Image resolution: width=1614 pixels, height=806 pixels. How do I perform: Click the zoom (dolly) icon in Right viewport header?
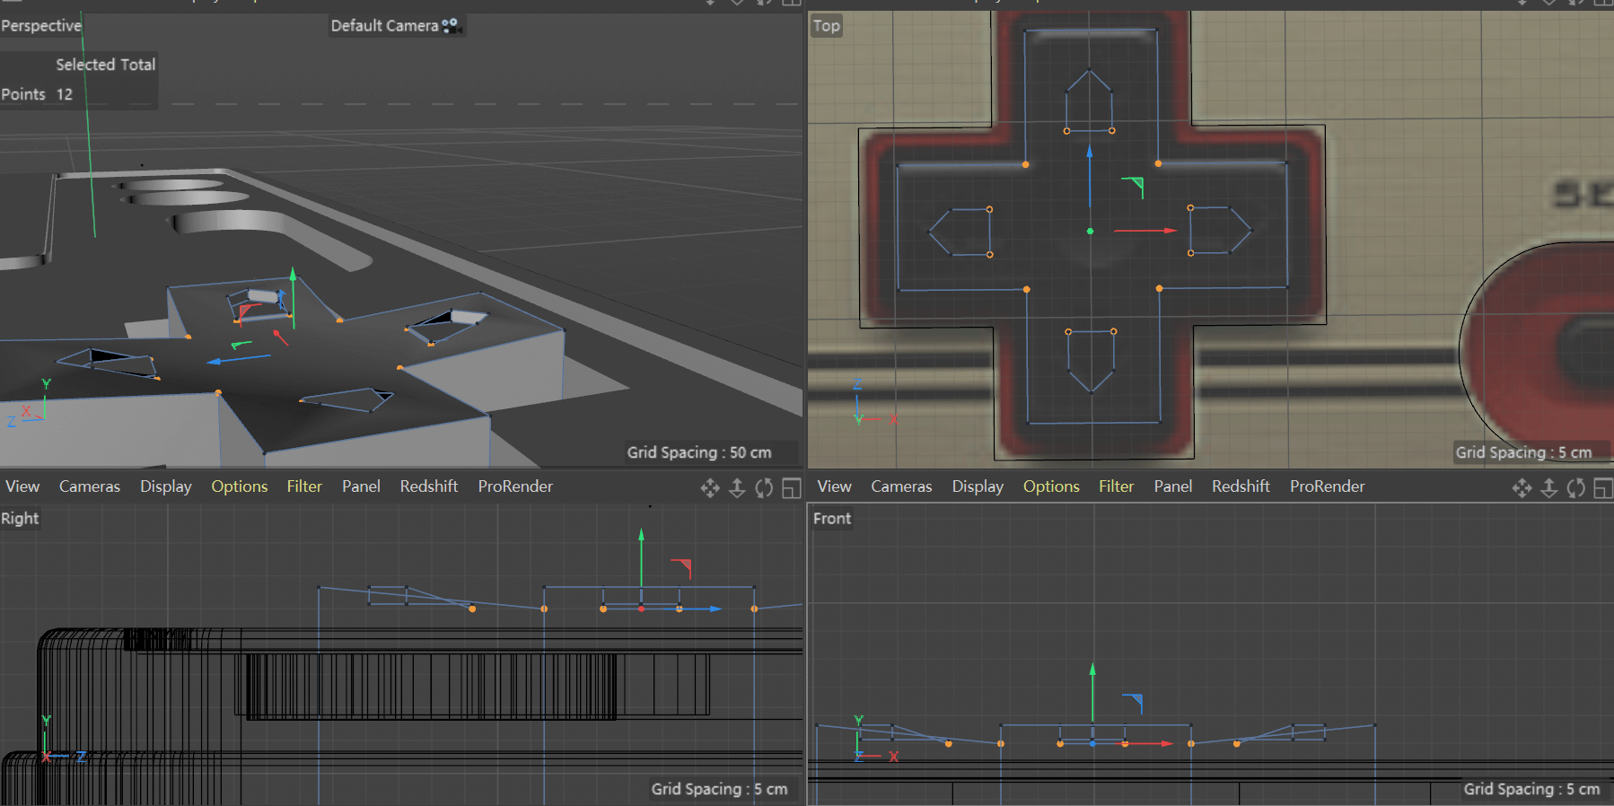point(737,487)
